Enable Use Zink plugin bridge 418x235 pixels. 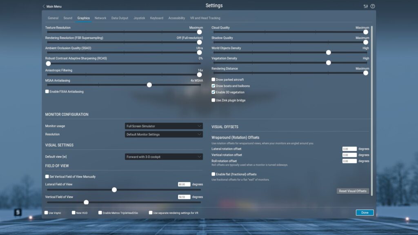point(213,100)
